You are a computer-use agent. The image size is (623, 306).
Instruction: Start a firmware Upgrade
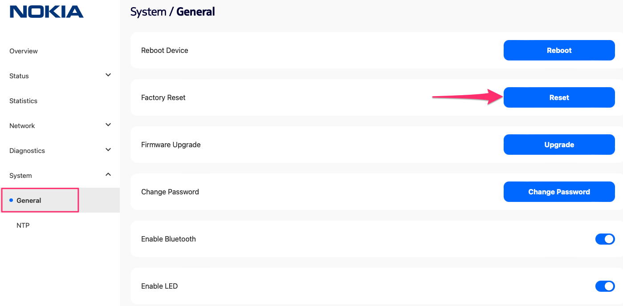(559, 145)
